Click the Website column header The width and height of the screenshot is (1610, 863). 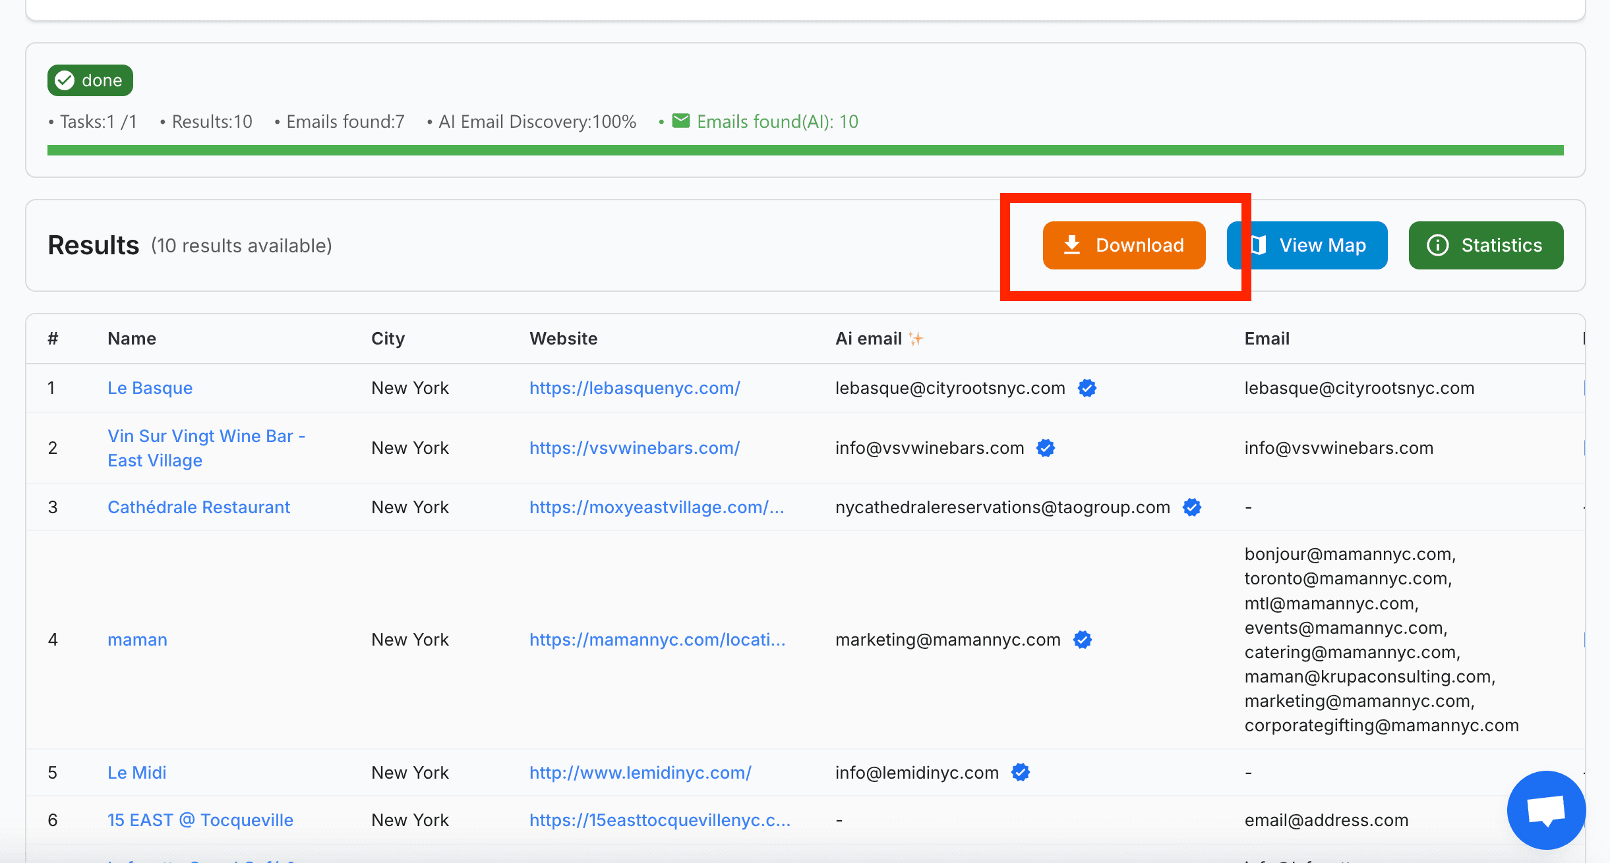pos(564,339)
